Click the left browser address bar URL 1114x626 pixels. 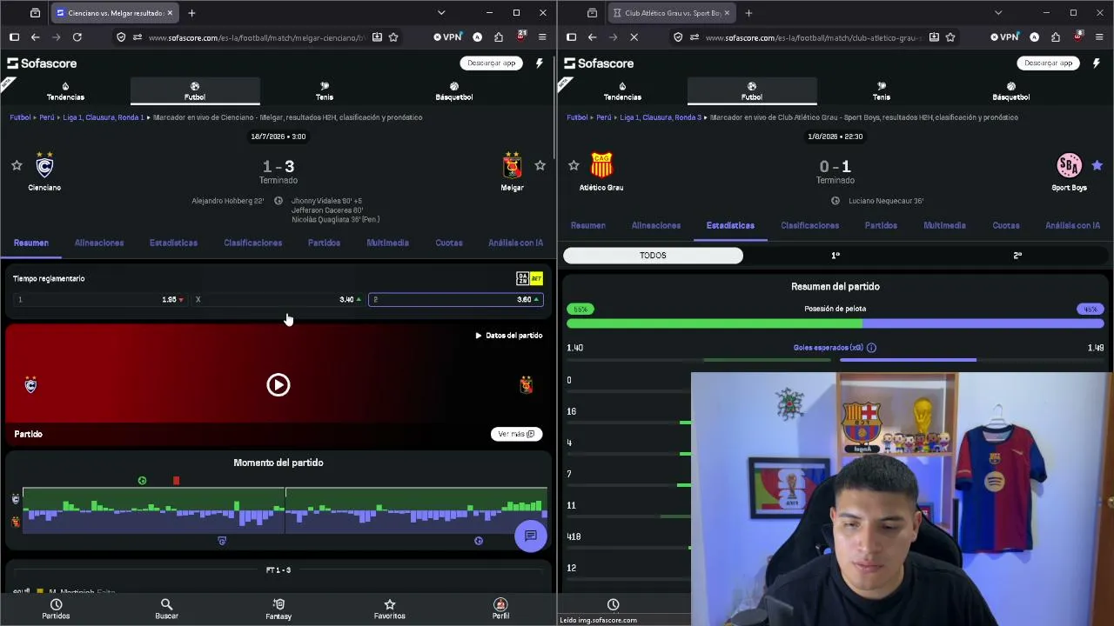tap(257, 37)
